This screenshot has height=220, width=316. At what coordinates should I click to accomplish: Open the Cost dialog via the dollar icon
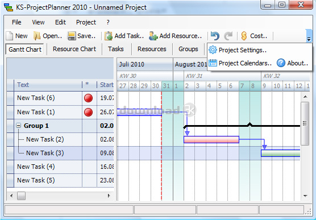[x=244, y=36]
